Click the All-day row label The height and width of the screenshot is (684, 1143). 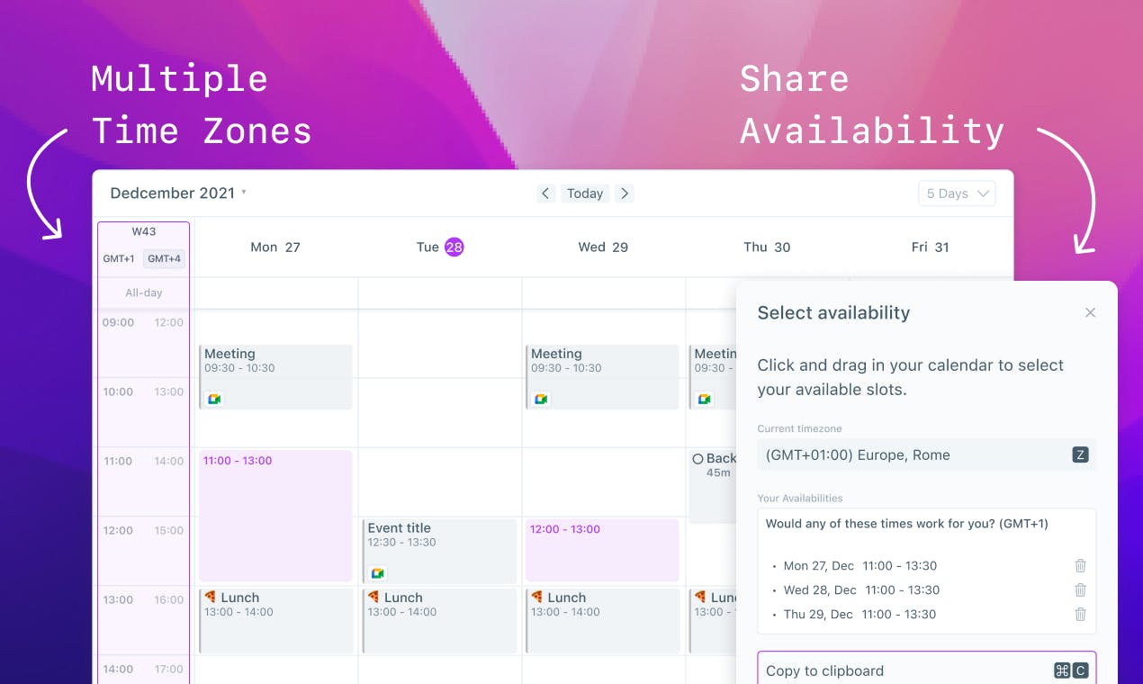click(144, 292)
